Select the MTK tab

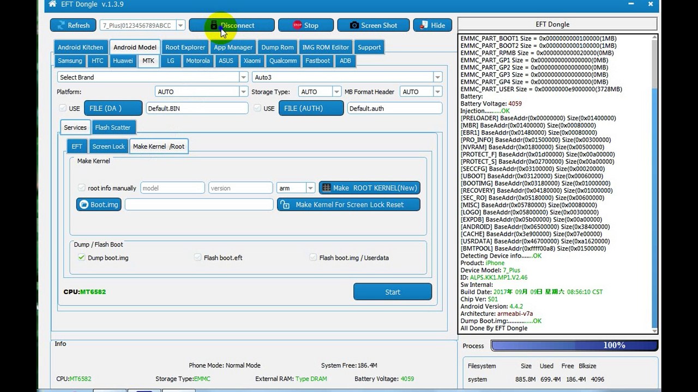click(x=148, y=61)
